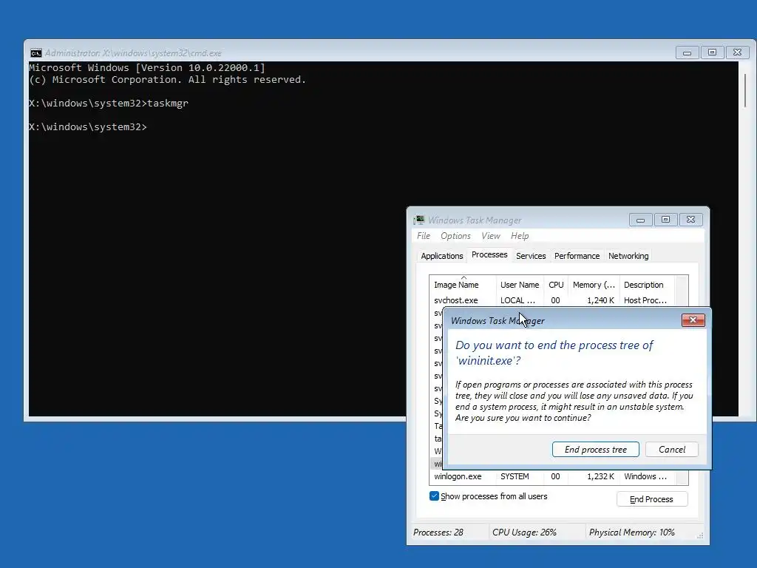Click the 'taskmgr' command text

tap(168, 104)
